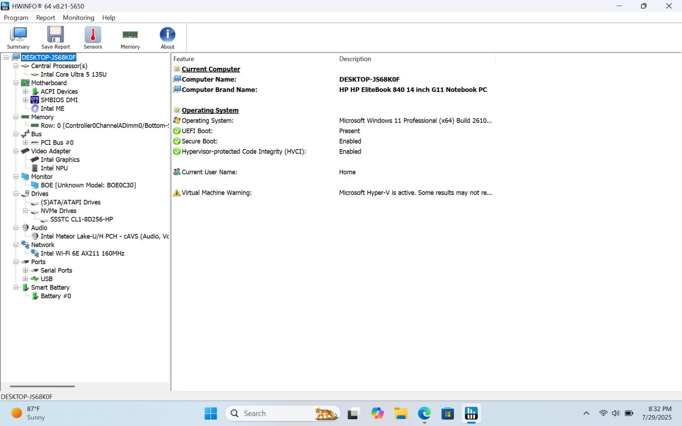
Task: Expand the PCI Bus #0 node
Action: (26, 143)
